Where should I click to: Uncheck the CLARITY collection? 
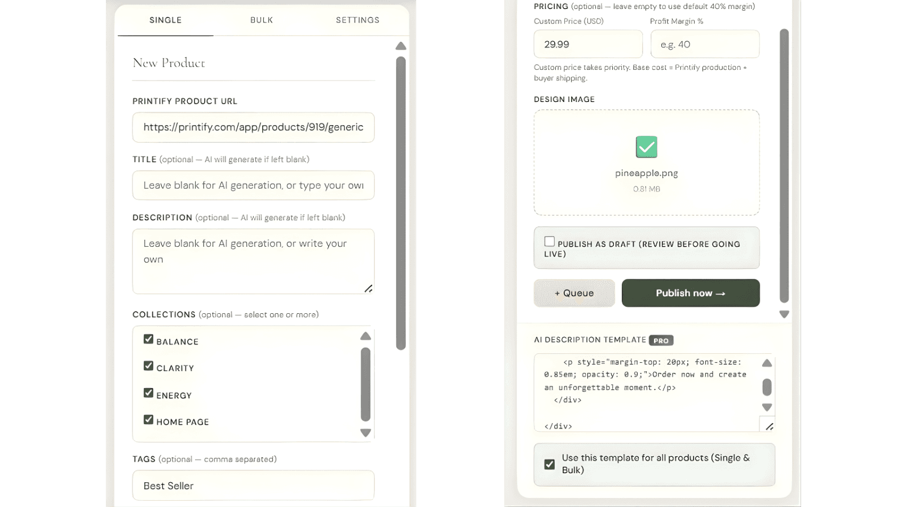[x=148, y=366]
